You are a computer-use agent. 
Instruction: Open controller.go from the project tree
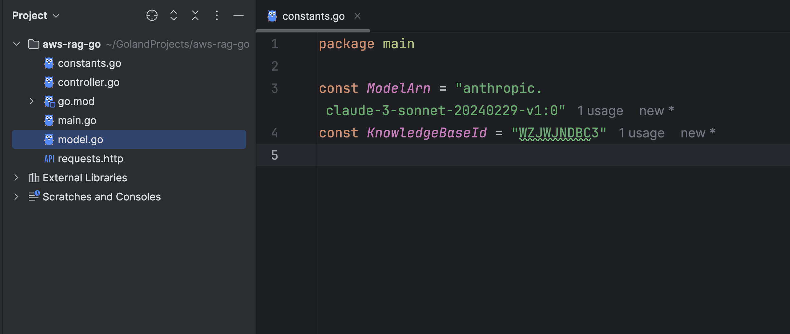click(x=88, y=82)
